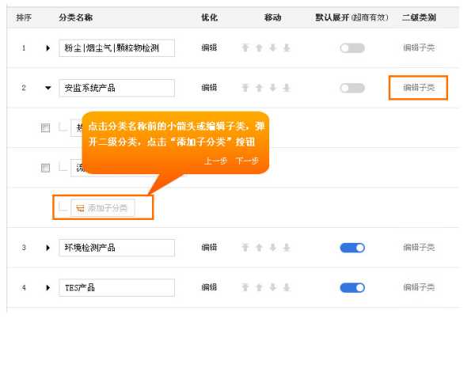The image size is (475, 383).
Task: Disable default-expand switch for TES产品
Action: (351, 287)
